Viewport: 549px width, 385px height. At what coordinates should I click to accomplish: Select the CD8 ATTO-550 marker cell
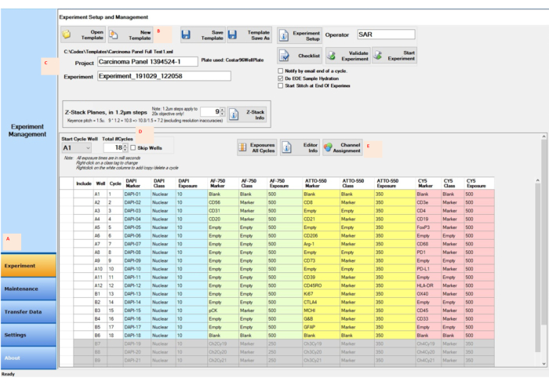321,202
